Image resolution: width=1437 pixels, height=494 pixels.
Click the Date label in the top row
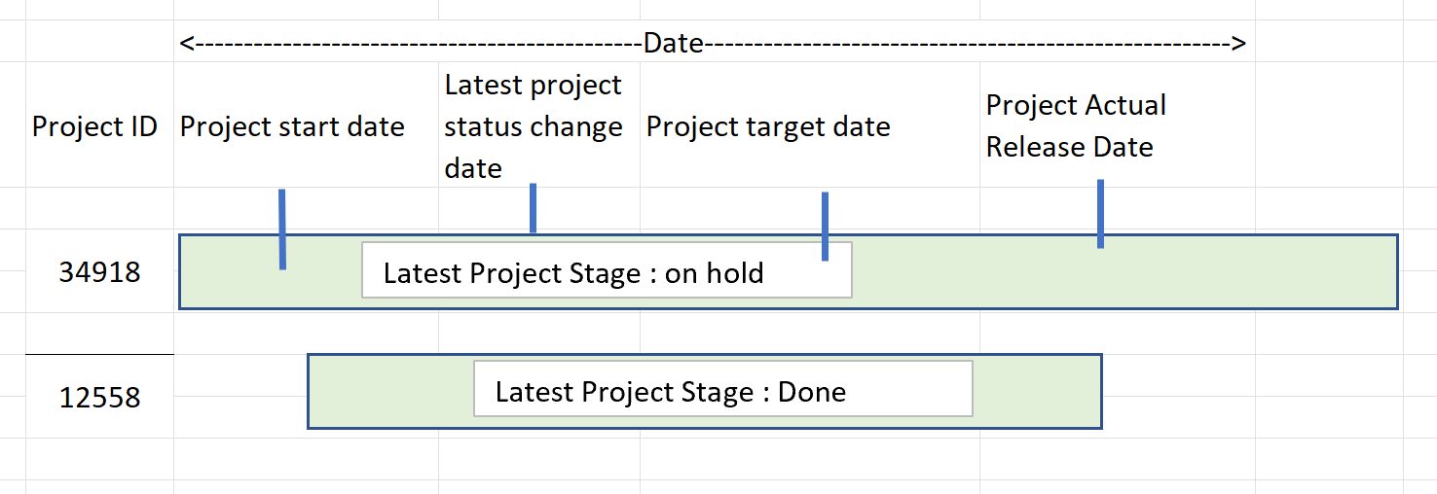pos(673,43)
